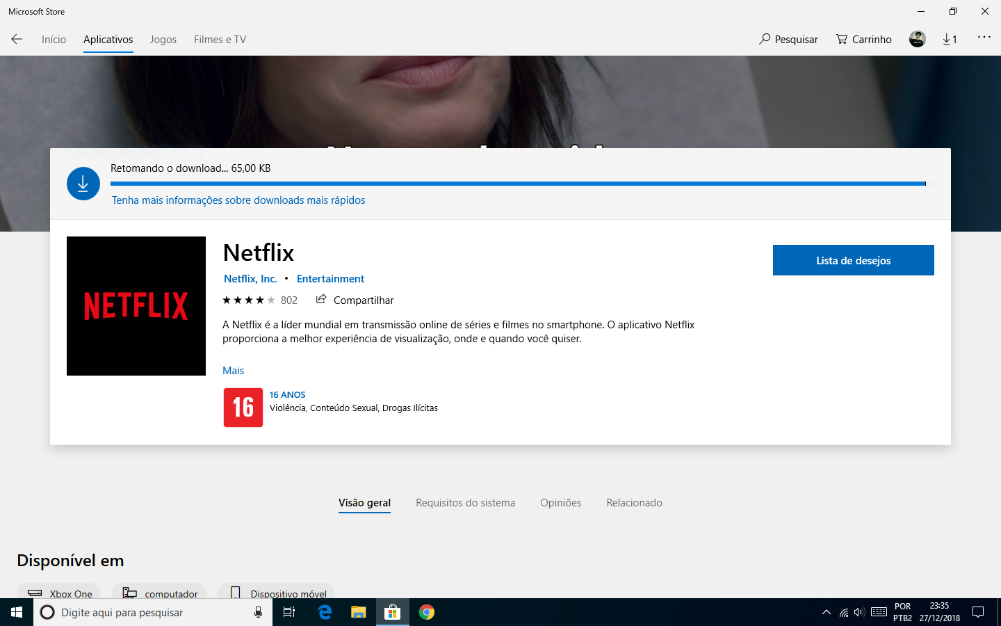Viewport: 1001px width, 626px height.
Task: Launch Google Chrome from taskbar
Action: click(427, 612)
